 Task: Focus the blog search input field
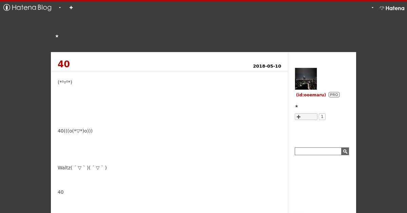coord(318,151)
